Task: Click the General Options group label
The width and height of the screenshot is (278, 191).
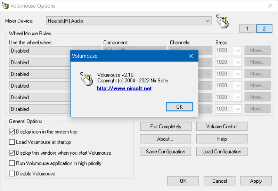Action: (x=26, y=121)
